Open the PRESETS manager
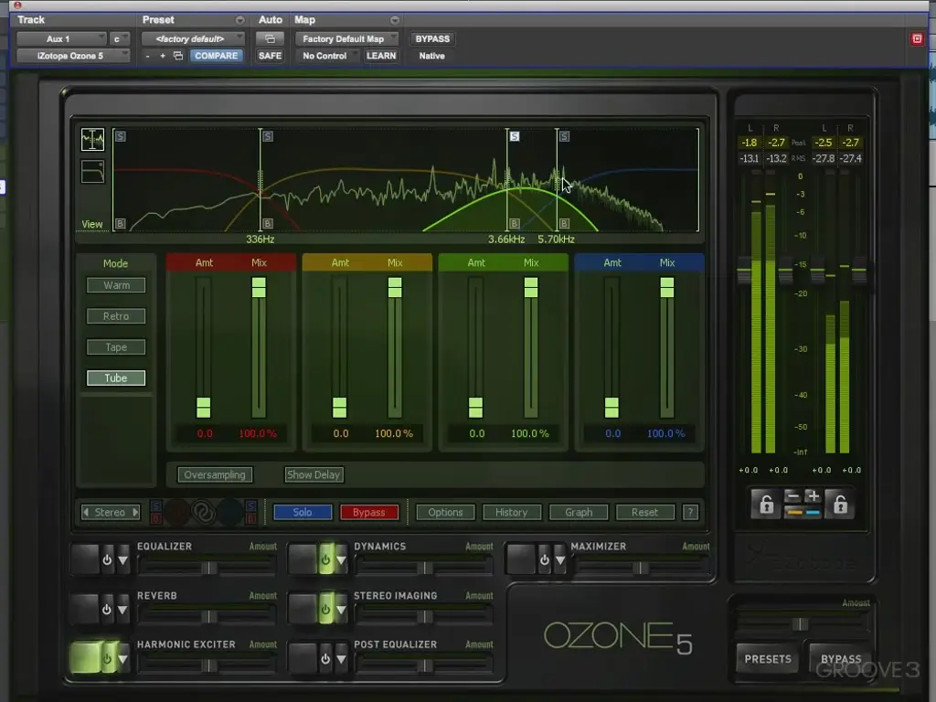Image resolution: width=936 pixels, height=702 pixels. (x=768, y=659)
